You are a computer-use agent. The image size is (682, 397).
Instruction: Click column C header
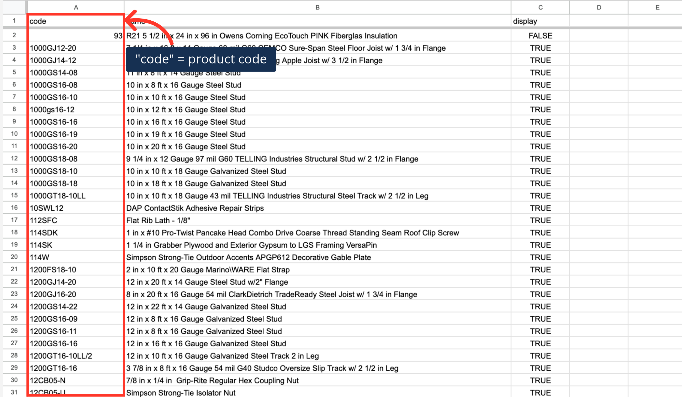pyautogui.click(x=540, y=7)
